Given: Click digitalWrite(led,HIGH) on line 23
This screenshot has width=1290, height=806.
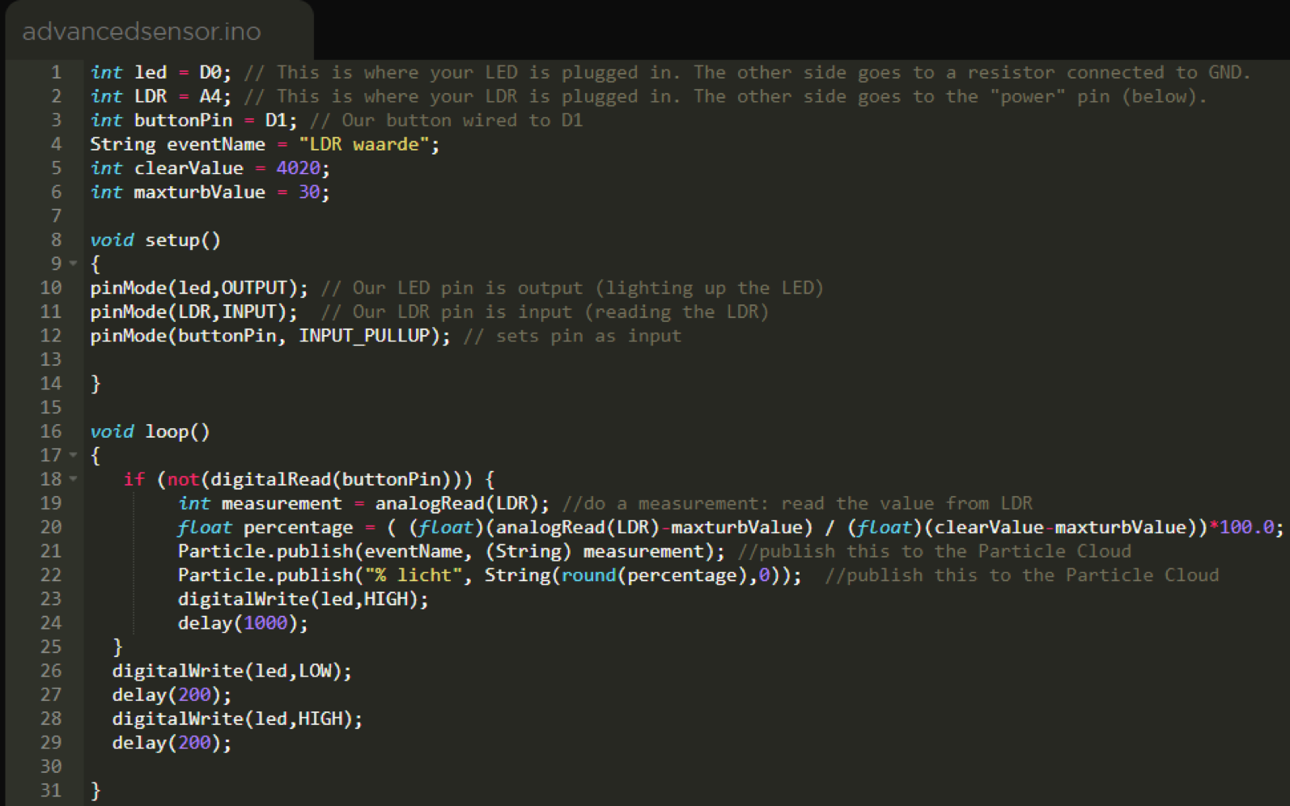Looking at the screenshot, I should tap(303, 599).
